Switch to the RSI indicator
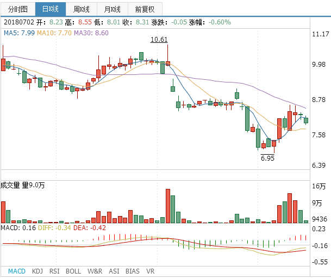Image resolution: width=331 pixels, height=279 pixels. (54, 271)
